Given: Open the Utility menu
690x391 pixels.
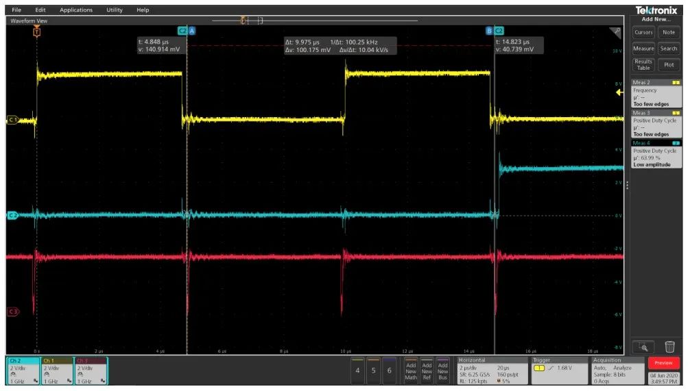Looking at the screenshot, I should [115, 10].
